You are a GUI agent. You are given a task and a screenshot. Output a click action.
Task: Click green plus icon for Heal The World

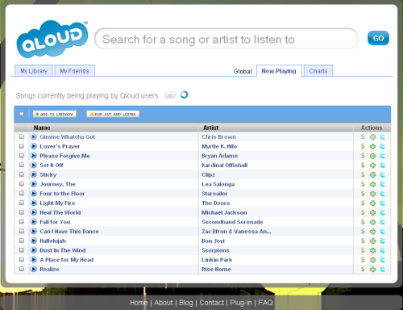coord(372,212)
